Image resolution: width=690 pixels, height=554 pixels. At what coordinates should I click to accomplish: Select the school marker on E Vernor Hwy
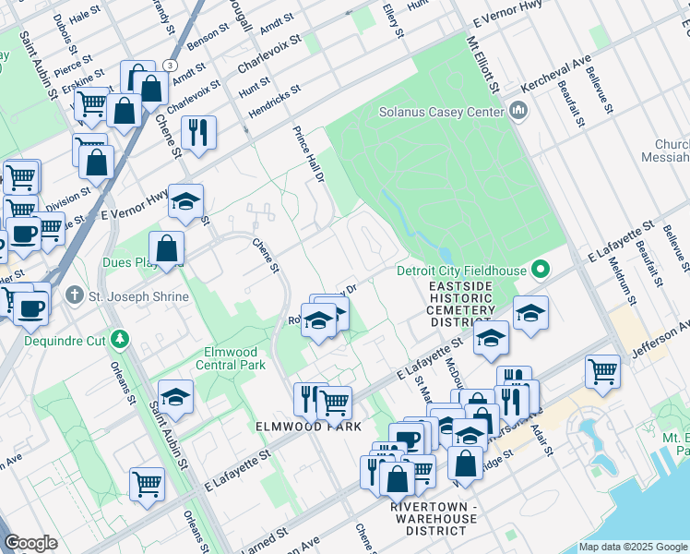pyautogui.click(x=185, y=203)
